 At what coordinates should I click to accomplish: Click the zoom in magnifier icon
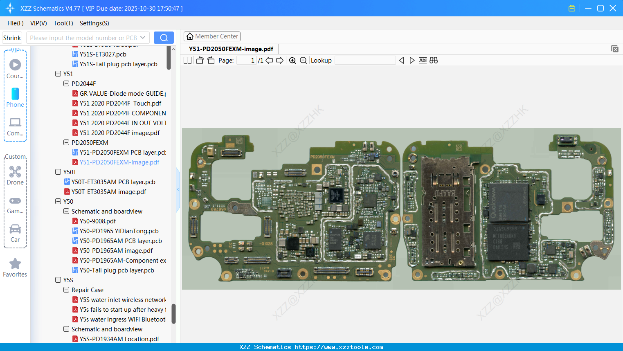pyautogui.click(x=292, y=61)
